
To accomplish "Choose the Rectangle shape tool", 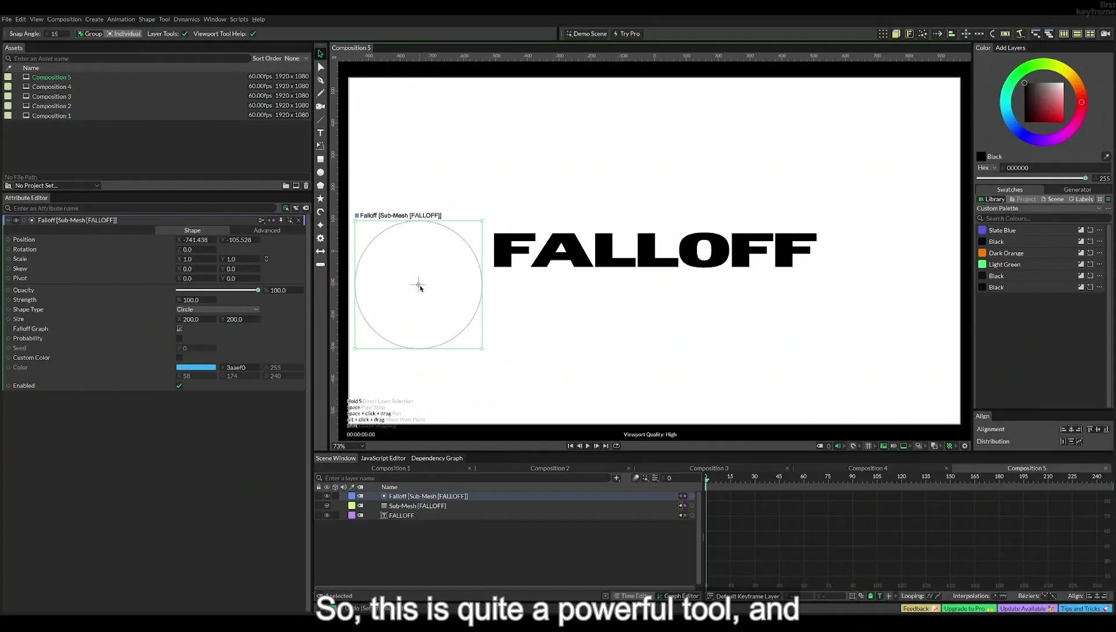I will tap(320, 159).
